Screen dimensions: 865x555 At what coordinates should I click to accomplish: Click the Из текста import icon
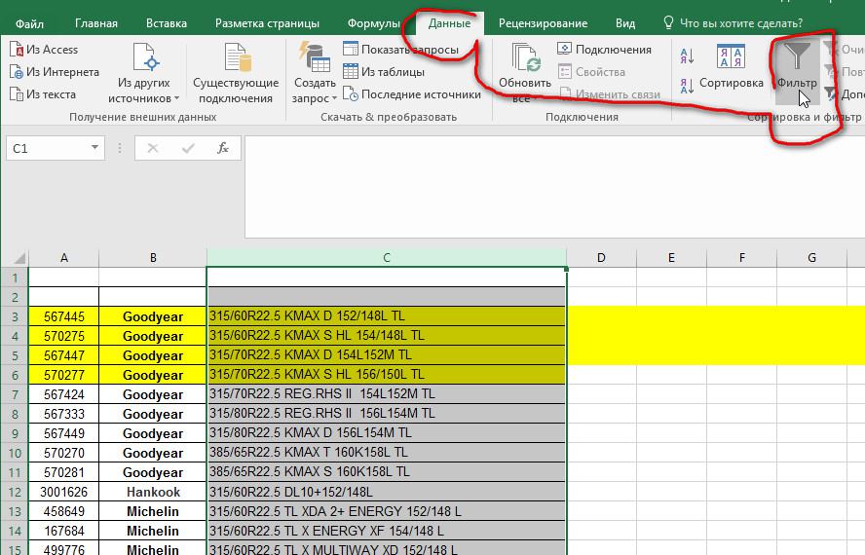click(x=17, y=94)
